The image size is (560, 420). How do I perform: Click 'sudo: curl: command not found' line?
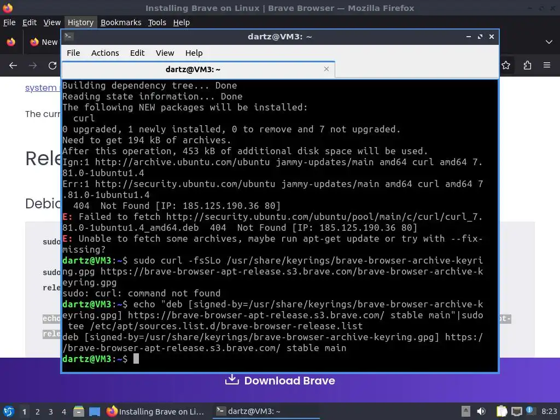pyautogui.click(x=142, y=293)
